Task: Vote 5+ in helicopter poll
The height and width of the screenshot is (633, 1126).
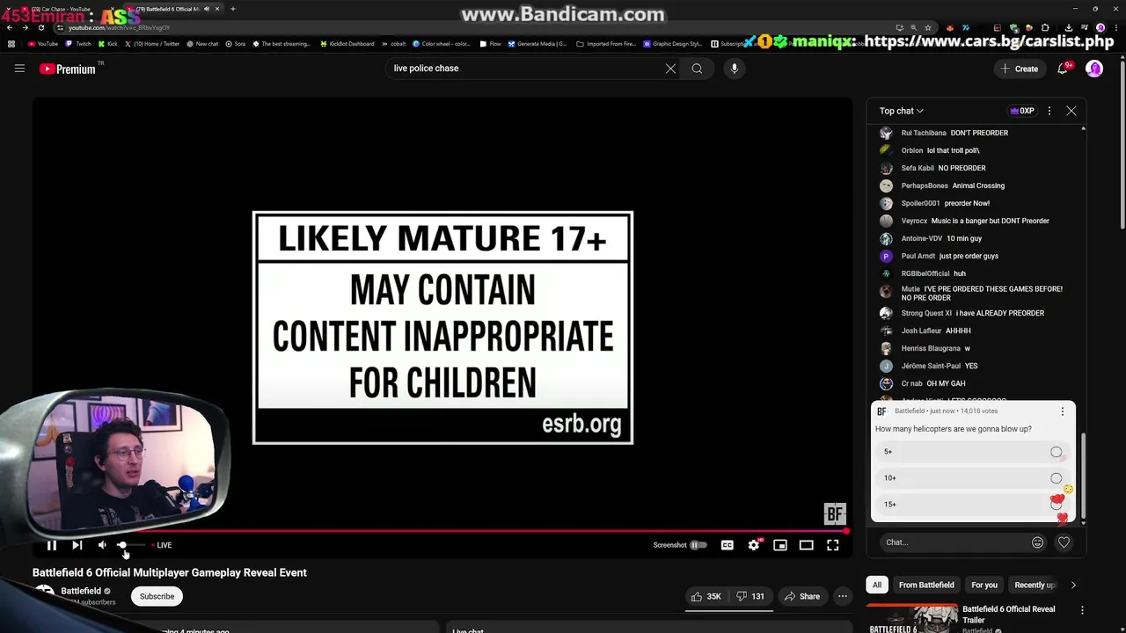Action: tap(973, 452)
